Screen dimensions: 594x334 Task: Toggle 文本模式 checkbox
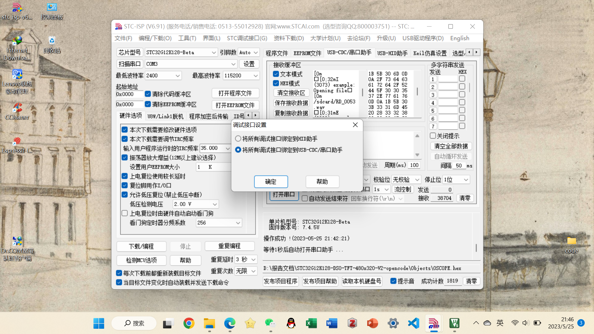point(276,74)
